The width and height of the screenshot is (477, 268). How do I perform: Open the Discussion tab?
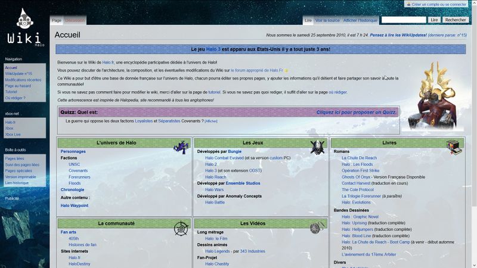pos(75,20)
